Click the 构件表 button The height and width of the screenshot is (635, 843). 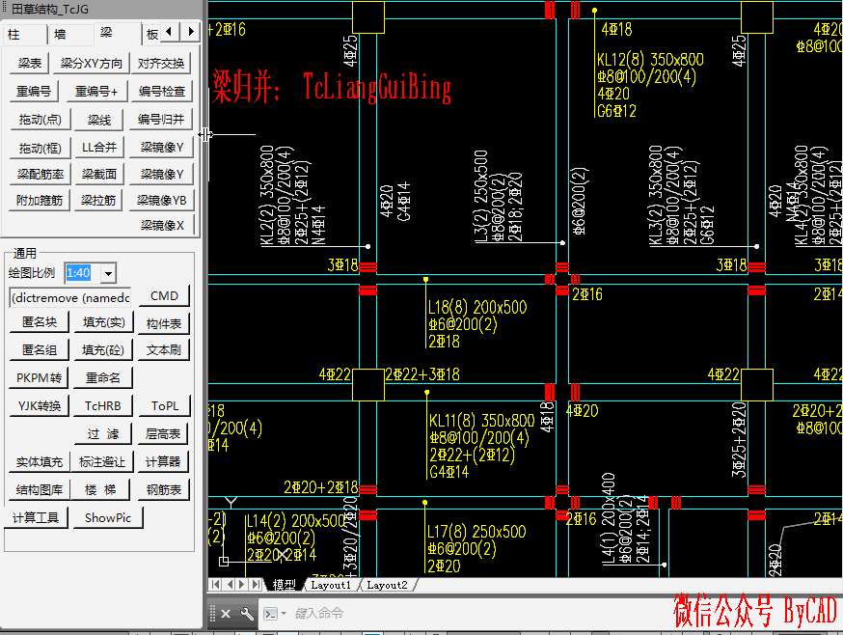pyautogui.click(x=164, y=324)
